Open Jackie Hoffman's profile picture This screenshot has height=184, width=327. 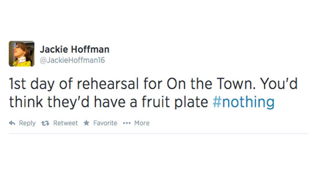click(x=22, y=54)
